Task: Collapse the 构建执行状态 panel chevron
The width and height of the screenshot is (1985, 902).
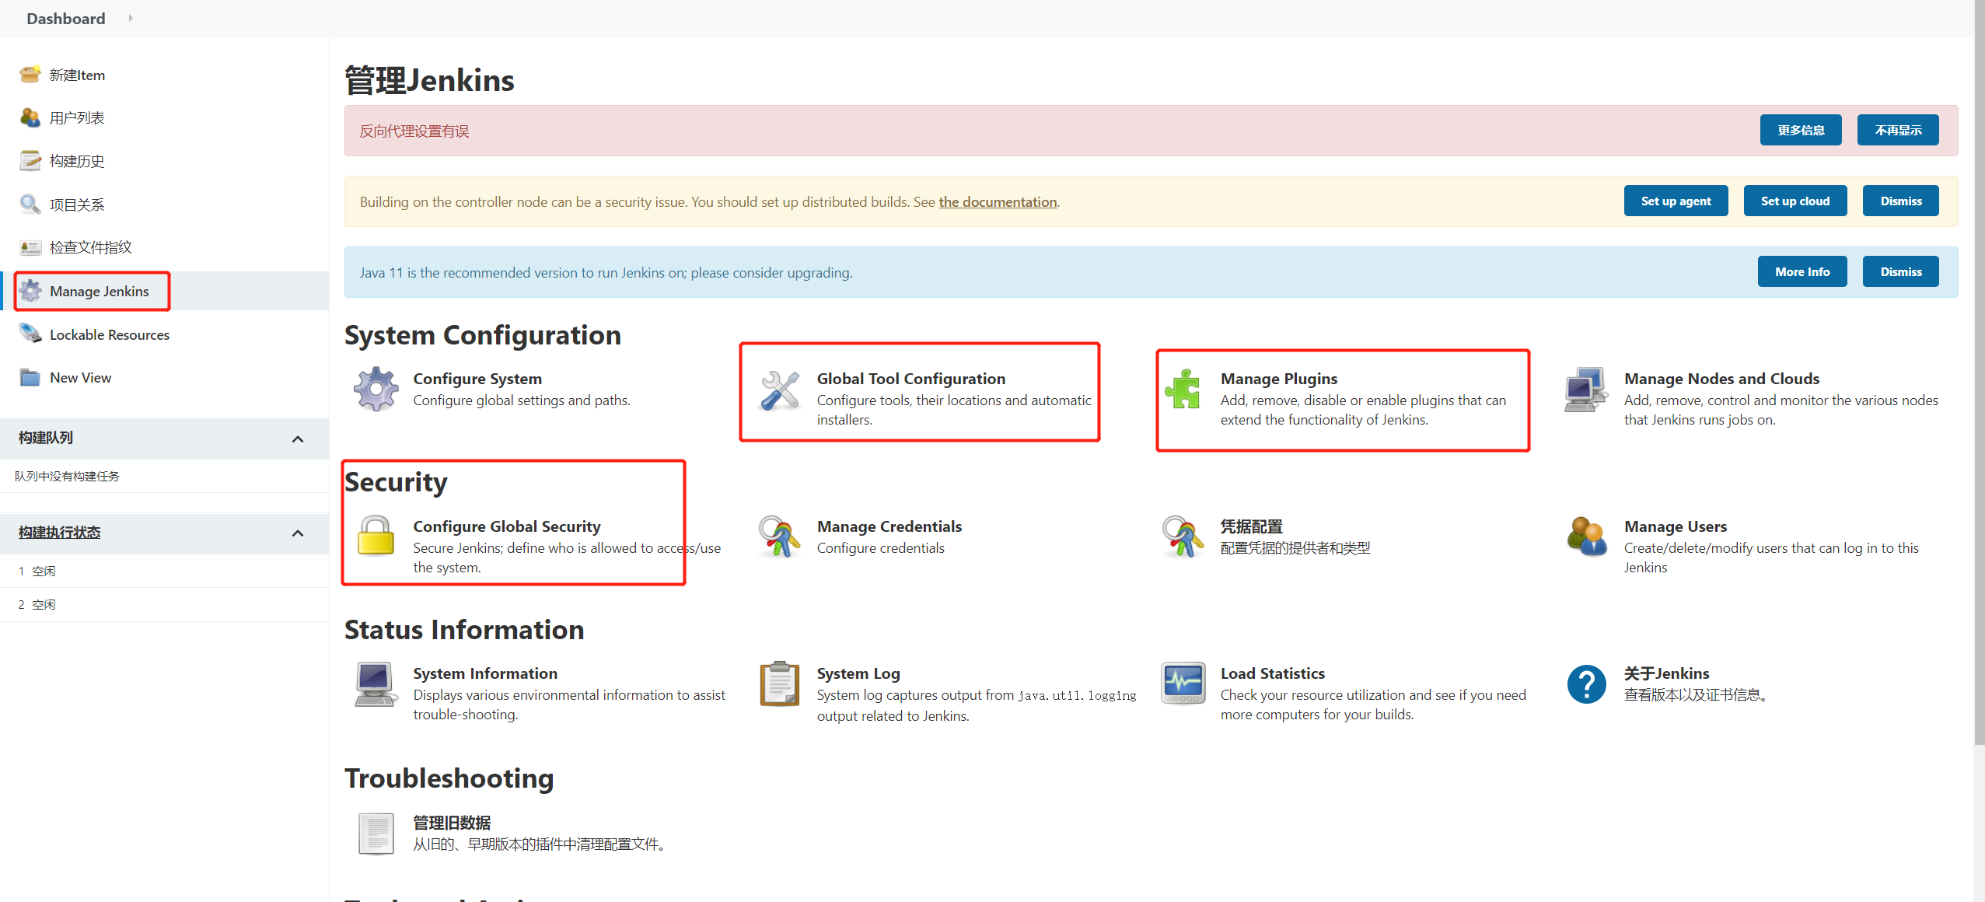Action: 298,533
